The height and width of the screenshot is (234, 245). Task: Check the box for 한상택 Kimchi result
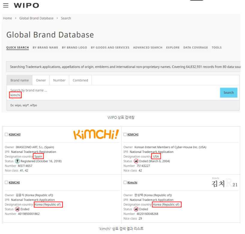coord(125,183)
